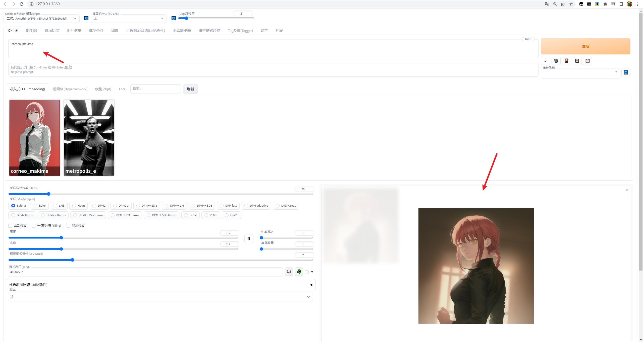Open the 脚本 script dropdown
The height and width of the screenshot is (342, 643).
(x=160, y=297)
